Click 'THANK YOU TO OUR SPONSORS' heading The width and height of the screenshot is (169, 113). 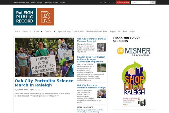click(x=126, y=39)
